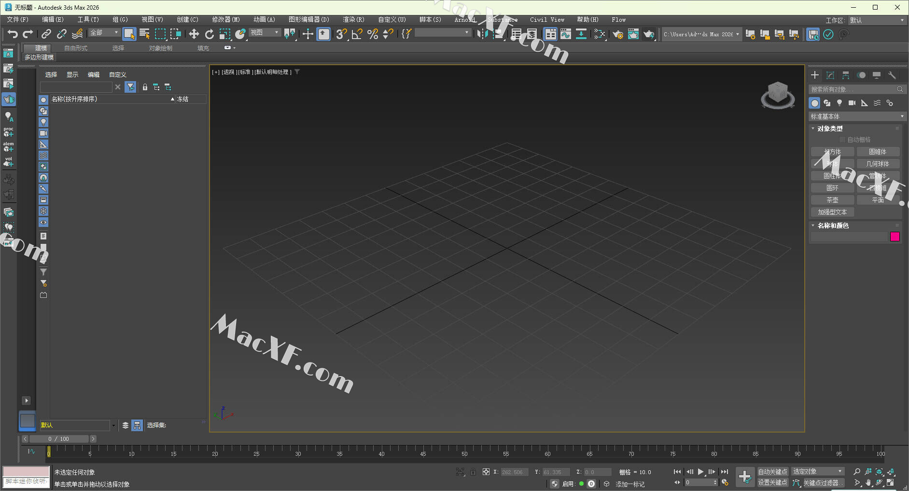Viewport: 909px width, 491px height.
Task: Open the Arnold menu
Action: click(465, 20)
